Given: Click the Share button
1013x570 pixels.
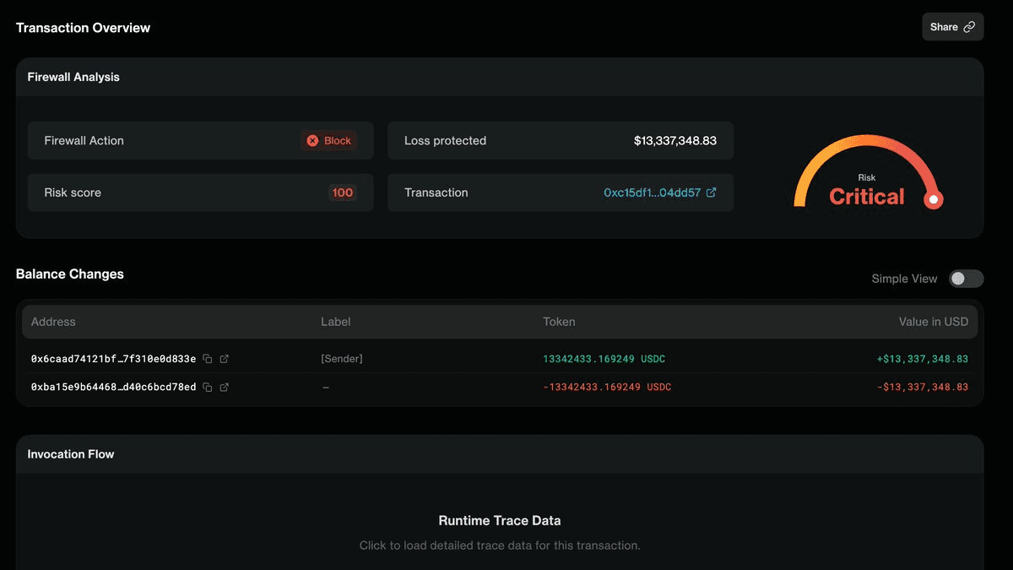Looking at the screenshot, I should coord(952,27).
